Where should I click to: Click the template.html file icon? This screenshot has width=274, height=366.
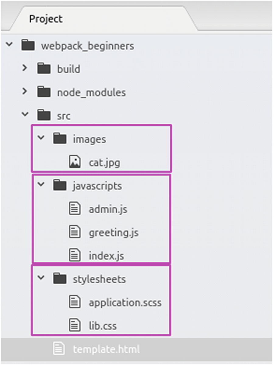(59, 349)
